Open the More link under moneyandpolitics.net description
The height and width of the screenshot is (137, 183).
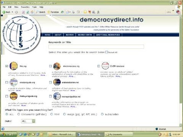(x=73, y=107)
